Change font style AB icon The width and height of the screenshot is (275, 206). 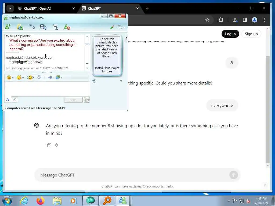point(50,78)
